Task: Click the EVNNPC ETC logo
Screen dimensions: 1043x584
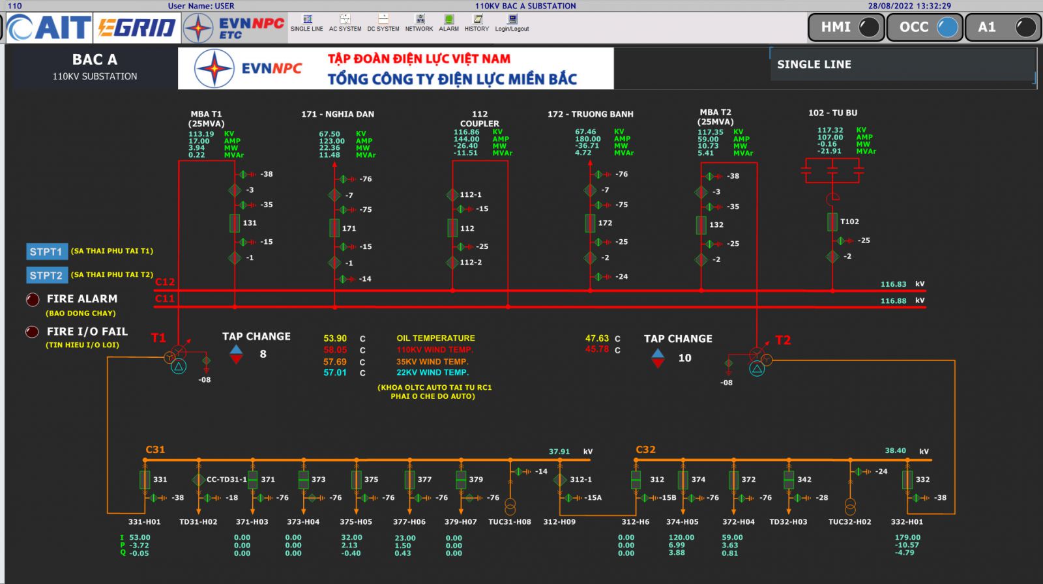Action: tap(234, 28)
